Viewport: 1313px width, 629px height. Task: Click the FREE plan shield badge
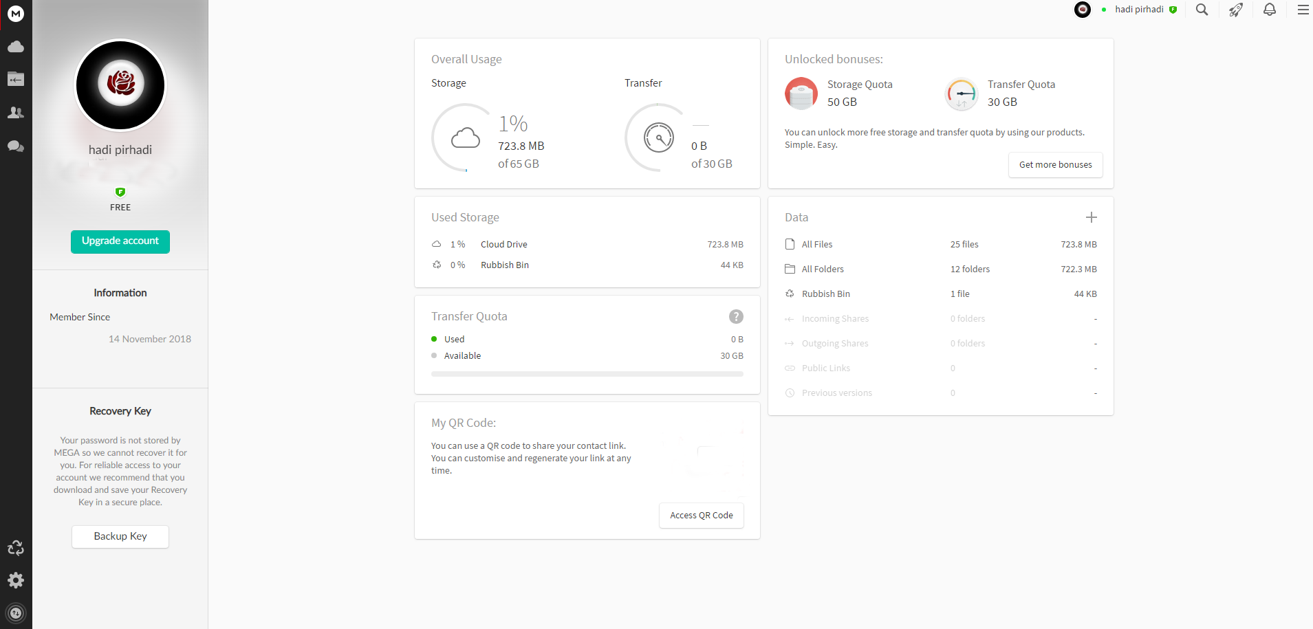coord(120,192)
